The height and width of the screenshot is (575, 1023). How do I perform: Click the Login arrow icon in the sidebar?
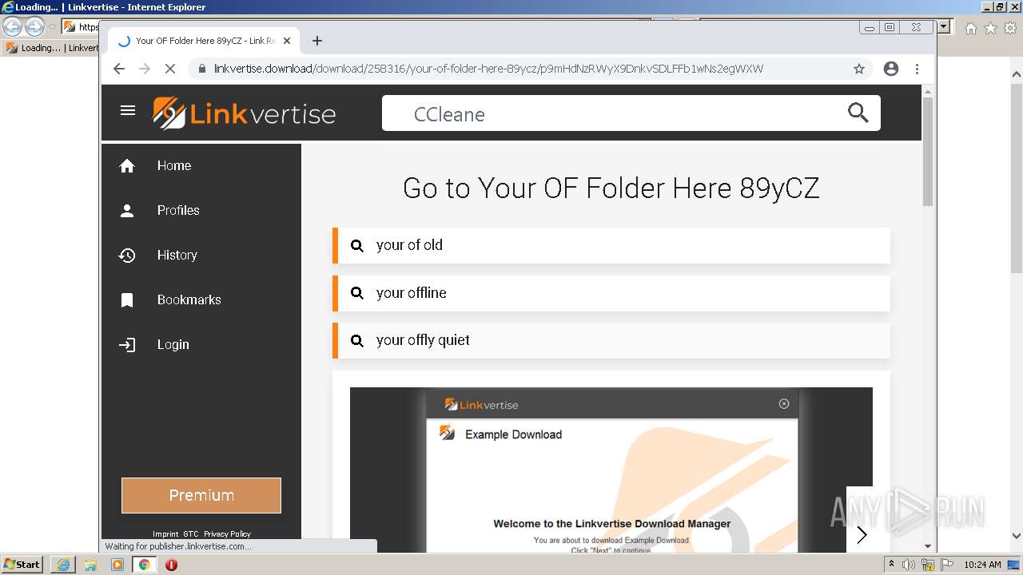[127, 344]
